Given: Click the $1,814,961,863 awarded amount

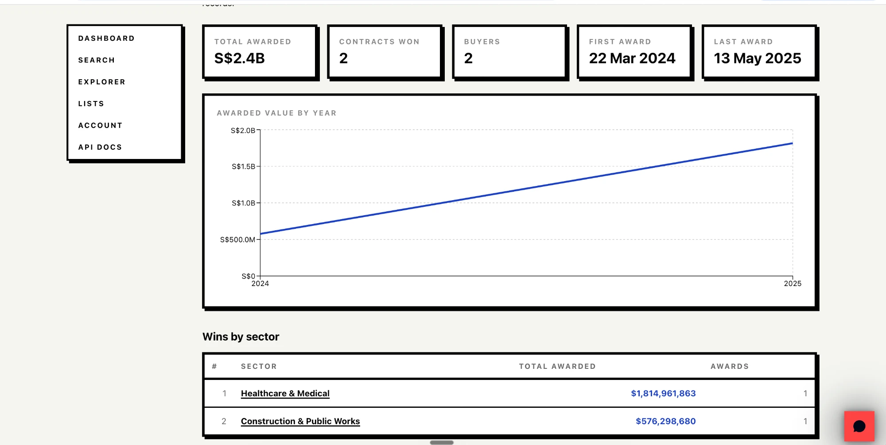Looking at the screenshot, I should [x=663, y=393].
